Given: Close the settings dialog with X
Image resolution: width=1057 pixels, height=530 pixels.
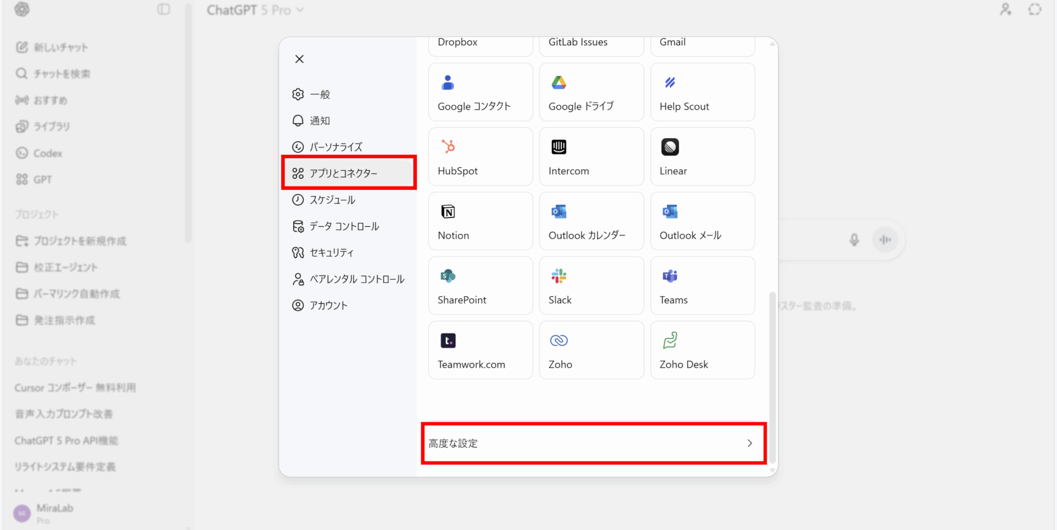Looking at the screenshot, I should [x=299, y=59].
